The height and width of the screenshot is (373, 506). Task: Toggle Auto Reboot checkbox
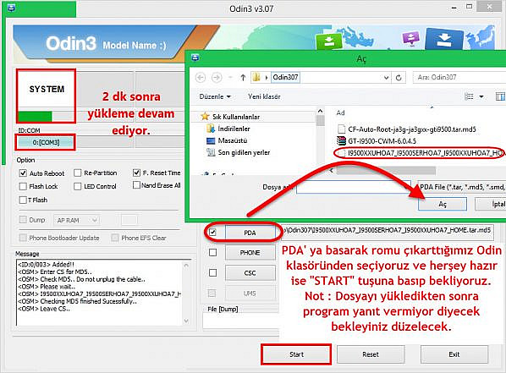click(x=23, y=173)
